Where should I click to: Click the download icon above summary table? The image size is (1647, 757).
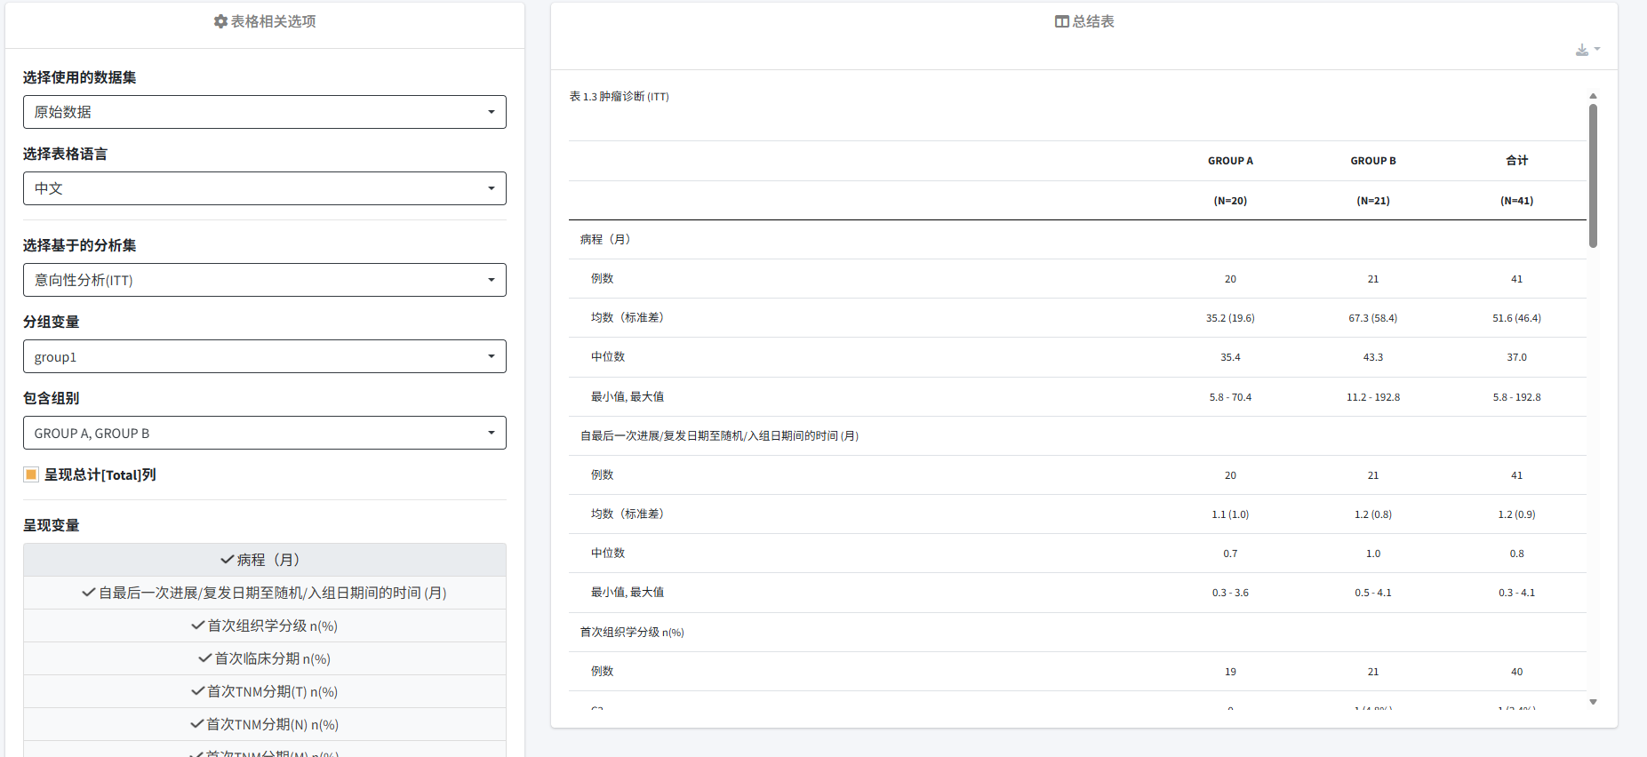[x=1583, y=50]
